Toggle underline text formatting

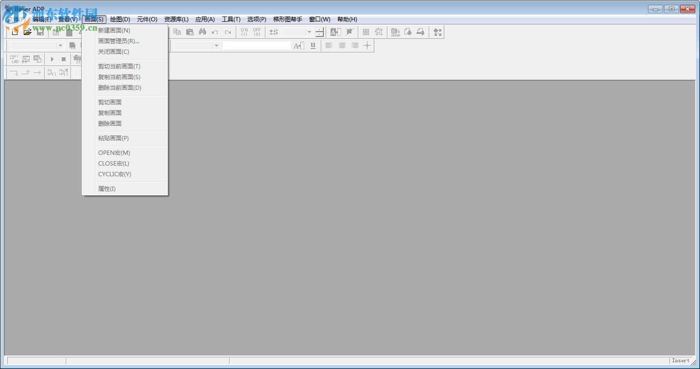(x=313, y=46)
